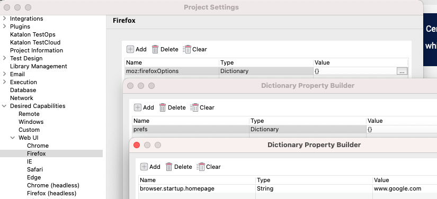Click Clear in the middle Dictionary Property Builder
Screen dimensions: 437x199
pos(202,107)
